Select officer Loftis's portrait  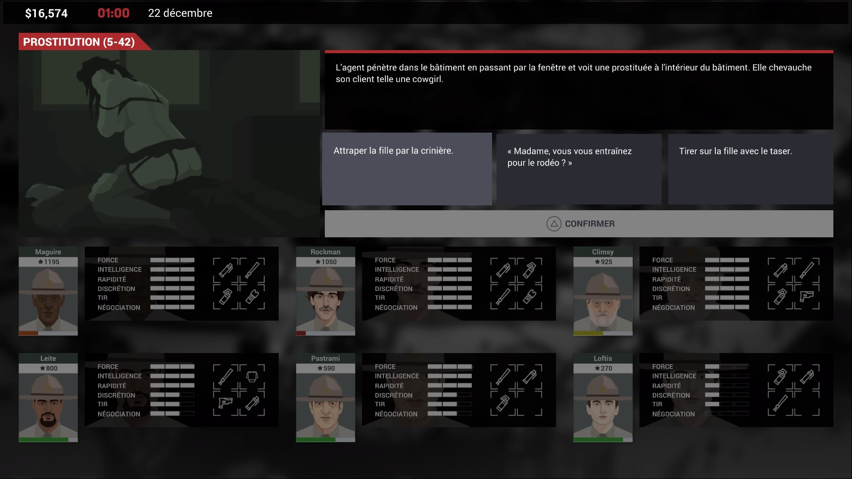tap(603, 405)
